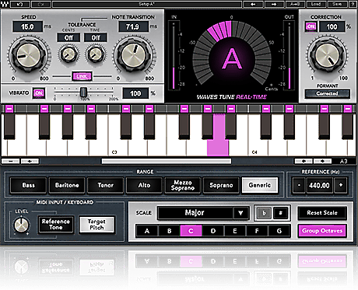Toggle the Link button
The width and height of the screenshot is (358, 290).
pyautogui.click(x=82, y=76)
